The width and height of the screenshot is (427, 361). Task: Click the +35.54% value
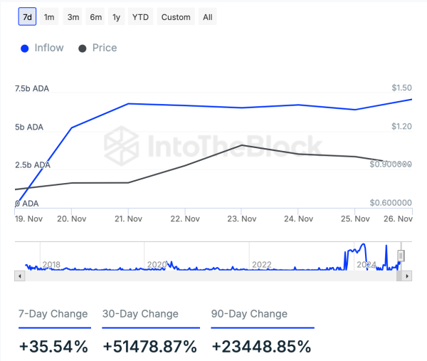pyautogui.click(x=53, y=347)
